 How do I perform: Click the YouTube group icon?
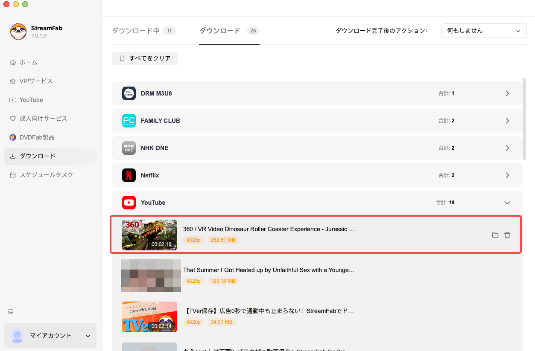point(129,203)
